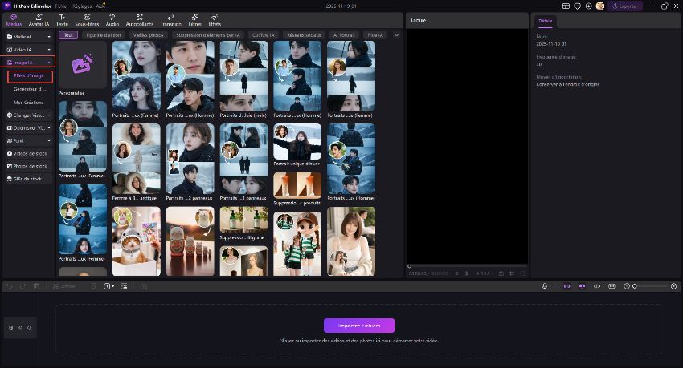Click the microphone voice-over icon
The width and height of the screenshot is (683, 368).
click(x=544, y=286)
